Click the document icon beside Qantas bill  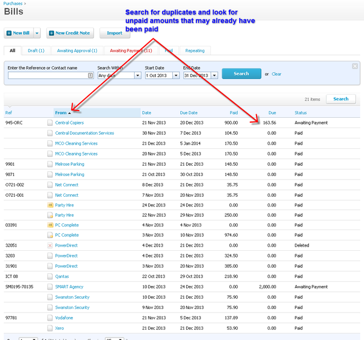click(50, 276)
